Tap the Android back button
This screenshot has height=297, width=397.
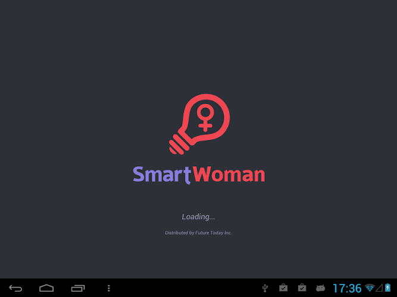point(15,288)
